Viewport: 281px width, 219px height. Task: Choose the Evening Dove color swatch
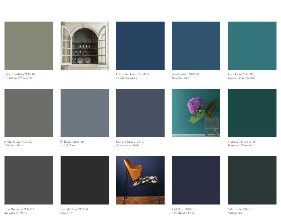point(140,113)
